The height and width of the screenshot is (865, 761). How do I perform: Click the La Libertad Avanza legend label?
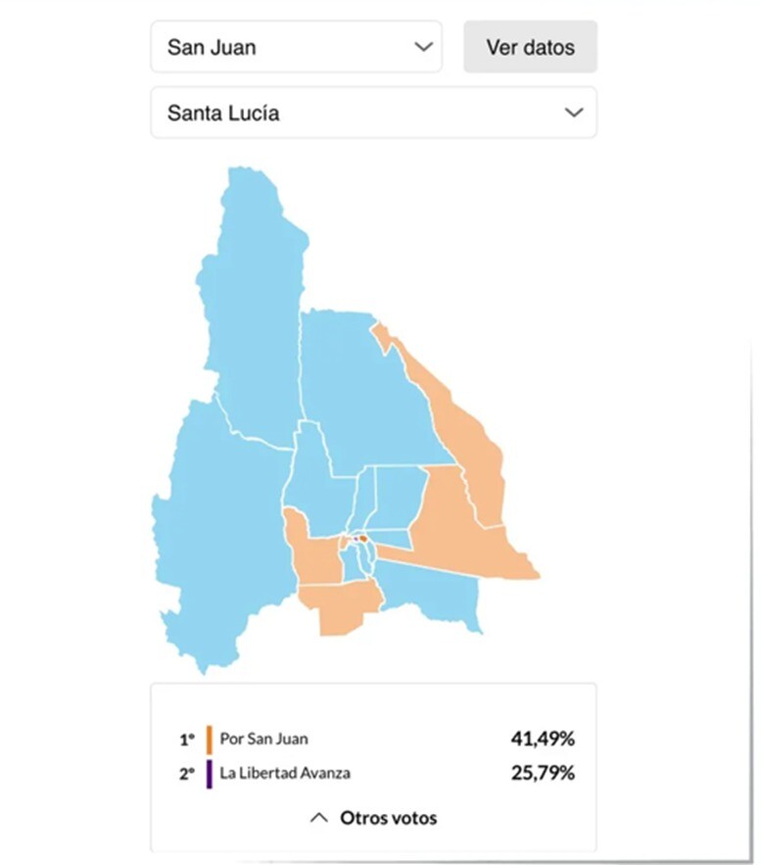(283, 773)
